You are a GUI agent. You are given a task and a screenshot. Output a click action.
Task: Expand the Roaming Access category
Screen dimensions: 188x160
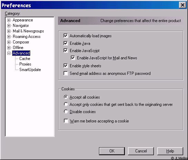coord(9,37)
